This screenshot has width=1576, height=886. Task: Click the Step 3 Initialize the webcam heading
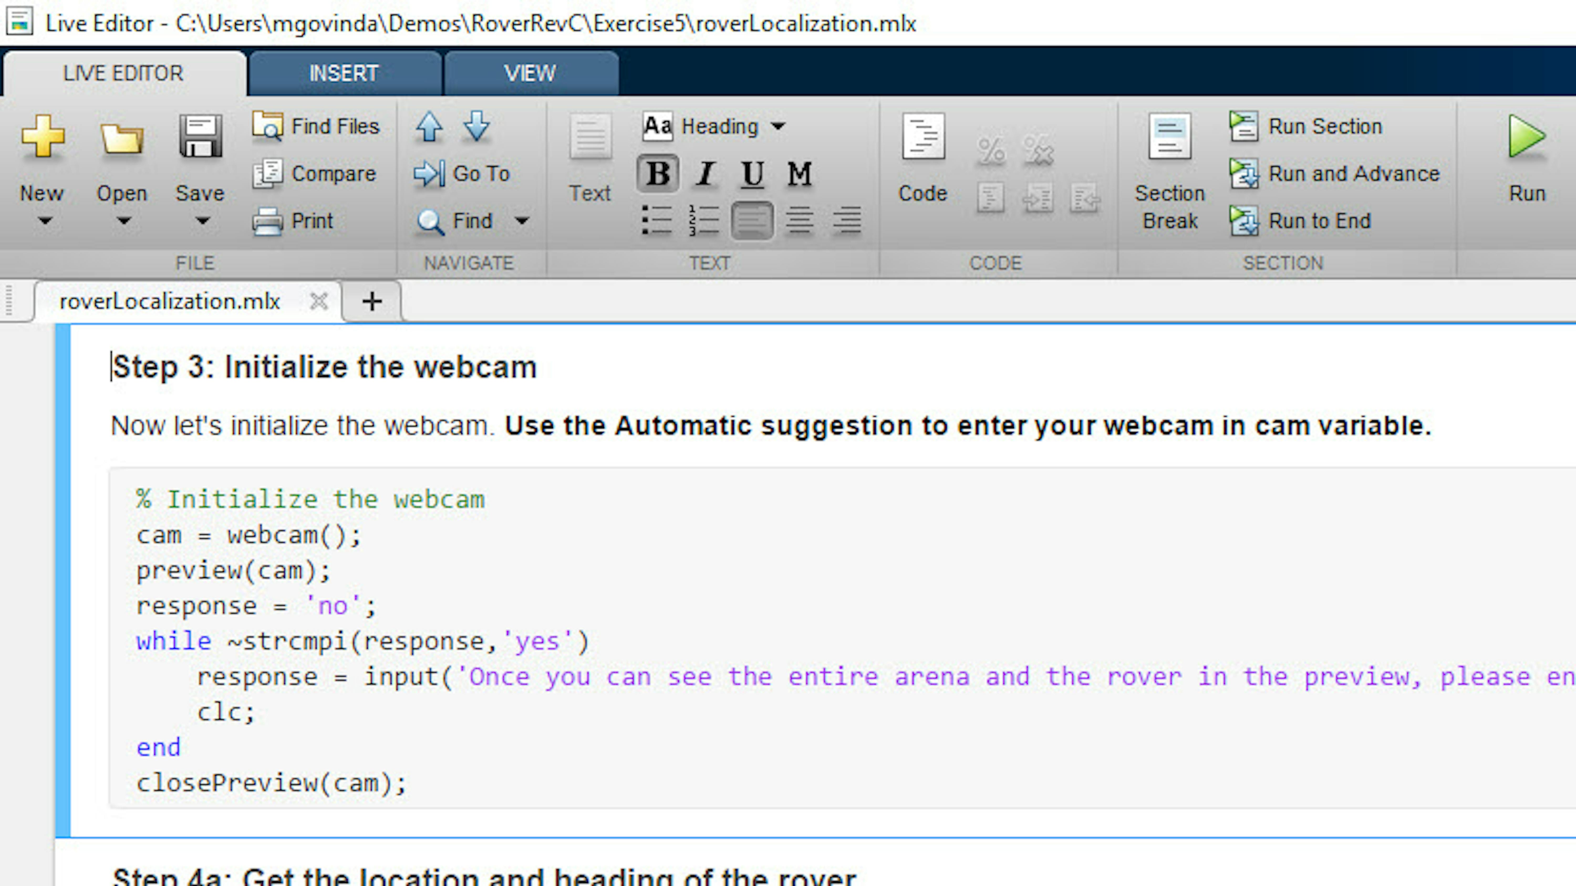click(325, 367)
